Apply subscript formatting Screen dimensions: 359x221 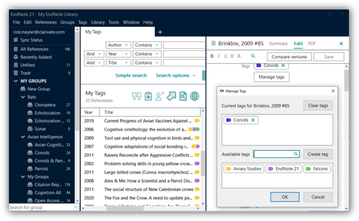pyautogui.click(x=239, y=56)
